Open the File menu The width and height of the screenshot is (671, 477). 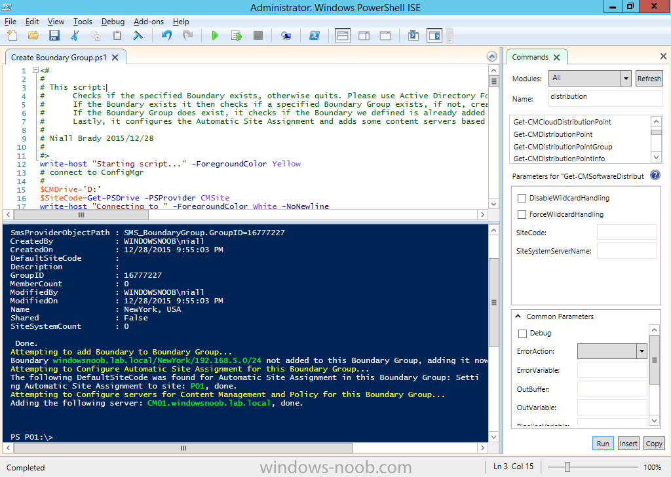point(10,22)
